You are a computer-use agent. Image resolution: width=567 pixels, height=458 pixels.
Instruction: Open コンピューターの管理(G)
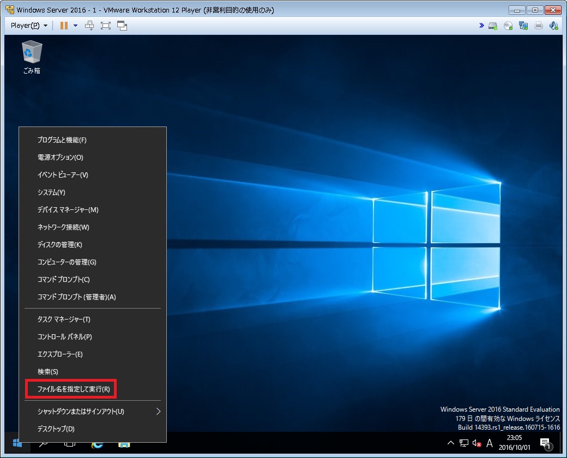point(93,262)
